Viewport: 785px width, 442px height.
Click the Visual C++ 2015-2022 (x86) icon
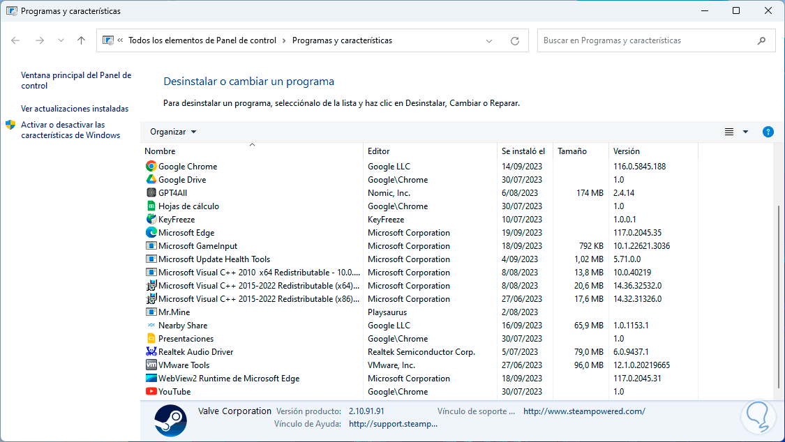[x=151, y=298]
